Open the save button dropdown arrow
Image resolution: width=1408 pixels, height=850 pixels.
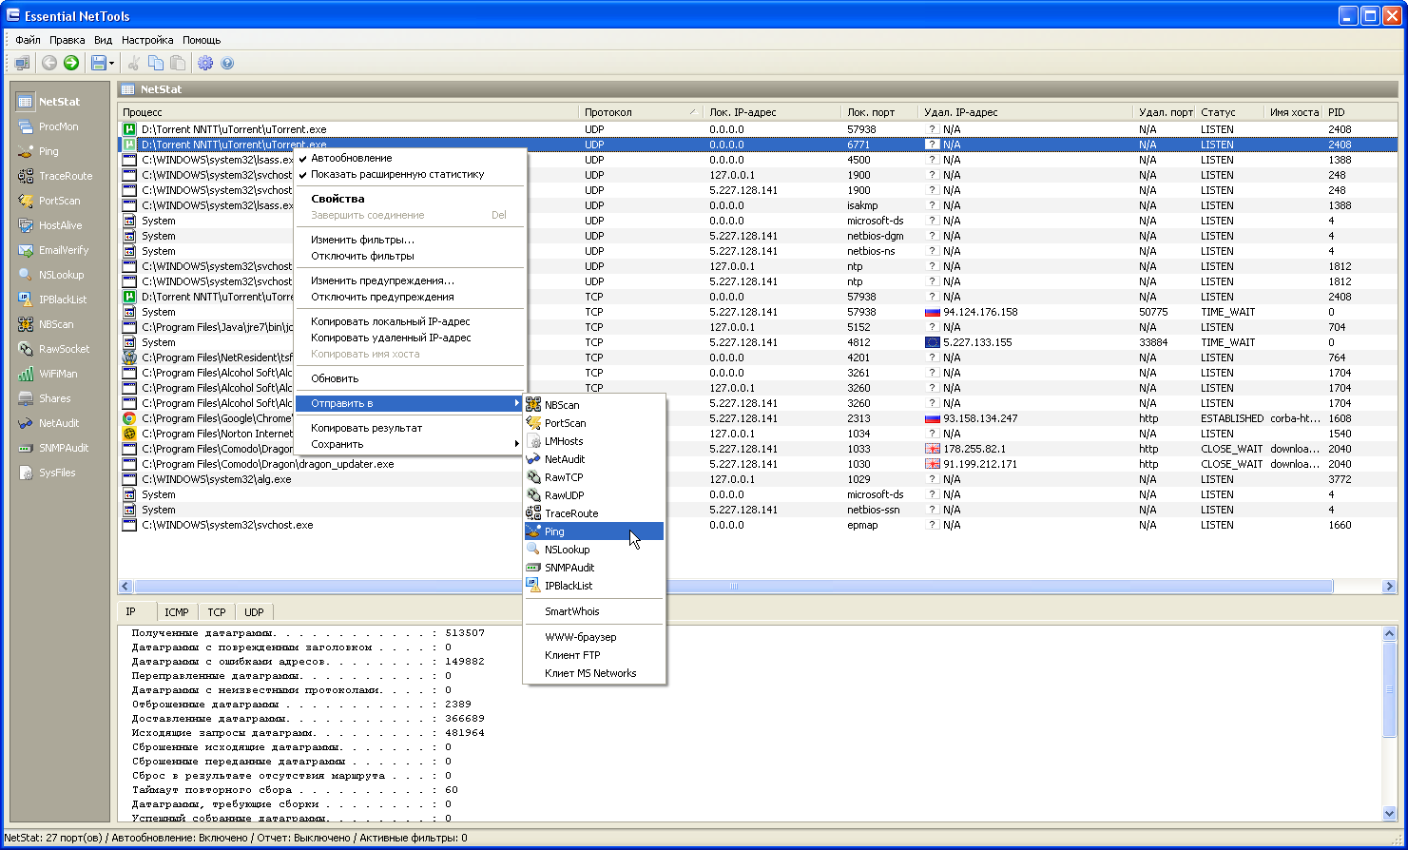click(x=112, y=63)
